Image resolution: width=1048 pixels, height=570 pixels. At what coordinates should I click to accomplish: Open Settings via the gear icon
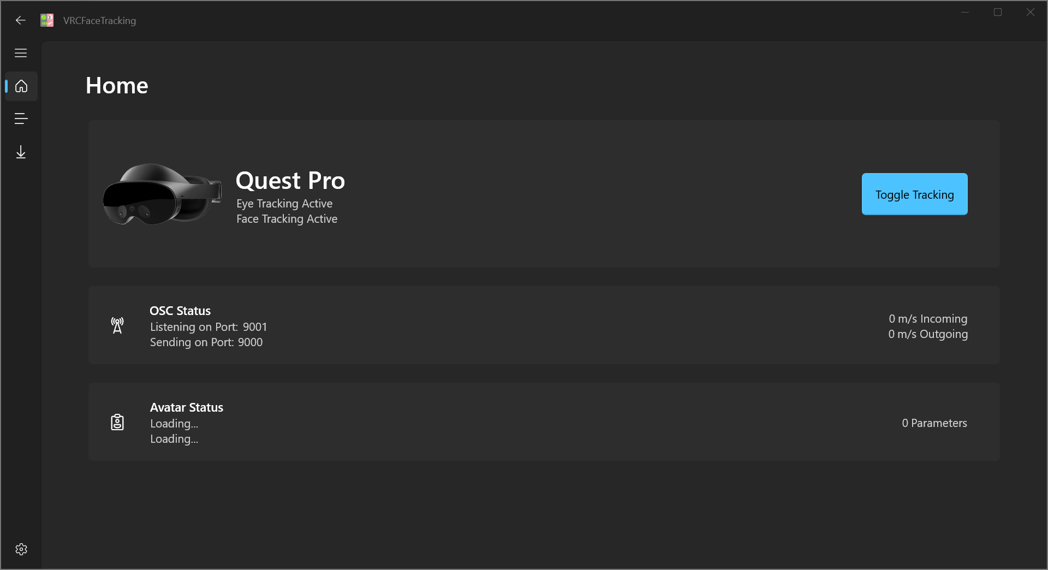pos(21,549)
